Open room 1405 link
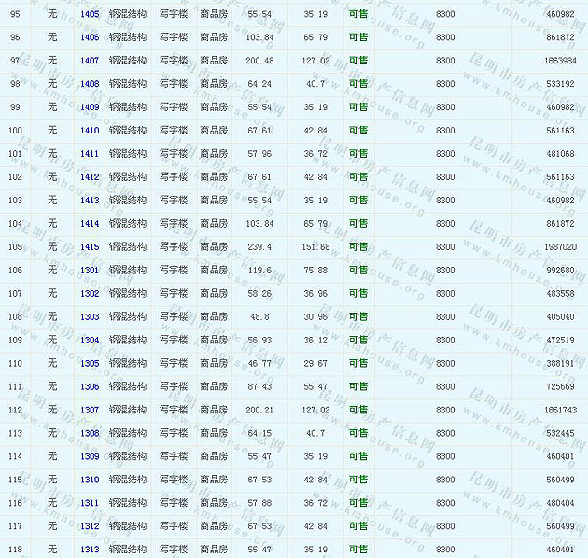The height and width of the screenshot is (558, 588). [90, 14]
